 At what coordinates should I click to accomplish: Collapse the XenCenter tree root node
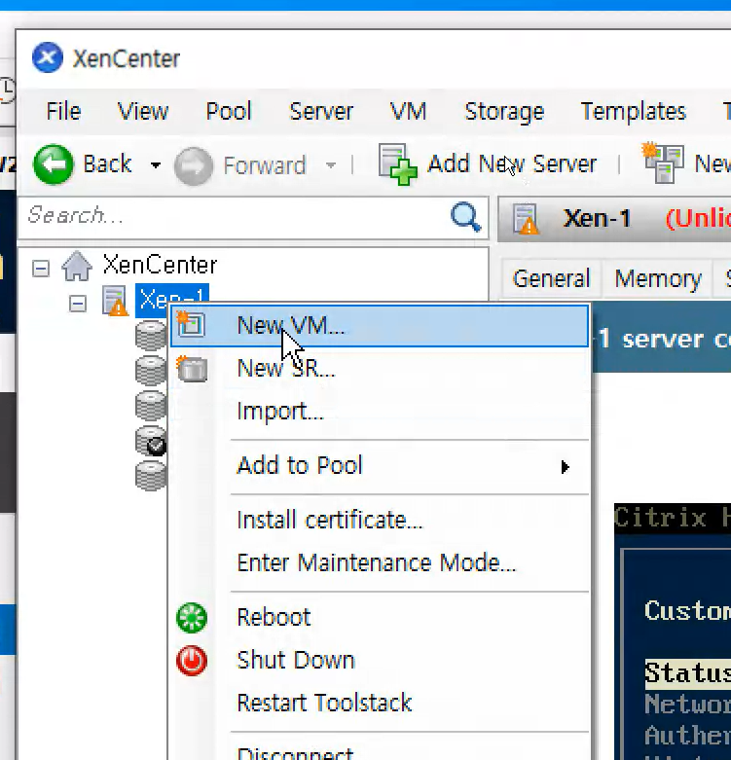tap(41, 268)
